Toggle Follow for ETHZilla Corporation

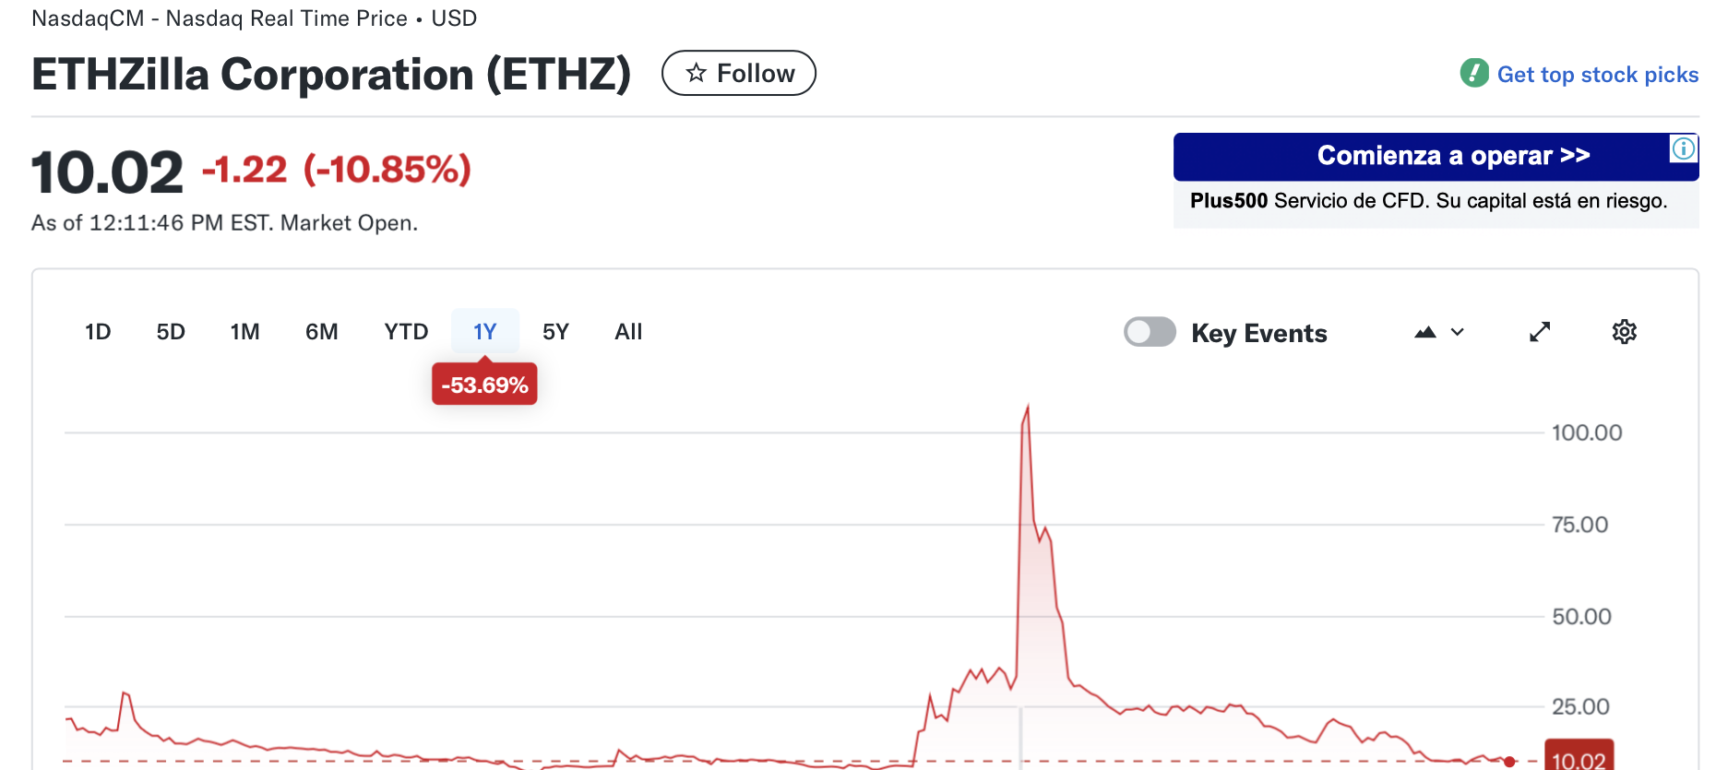point(738,72)
